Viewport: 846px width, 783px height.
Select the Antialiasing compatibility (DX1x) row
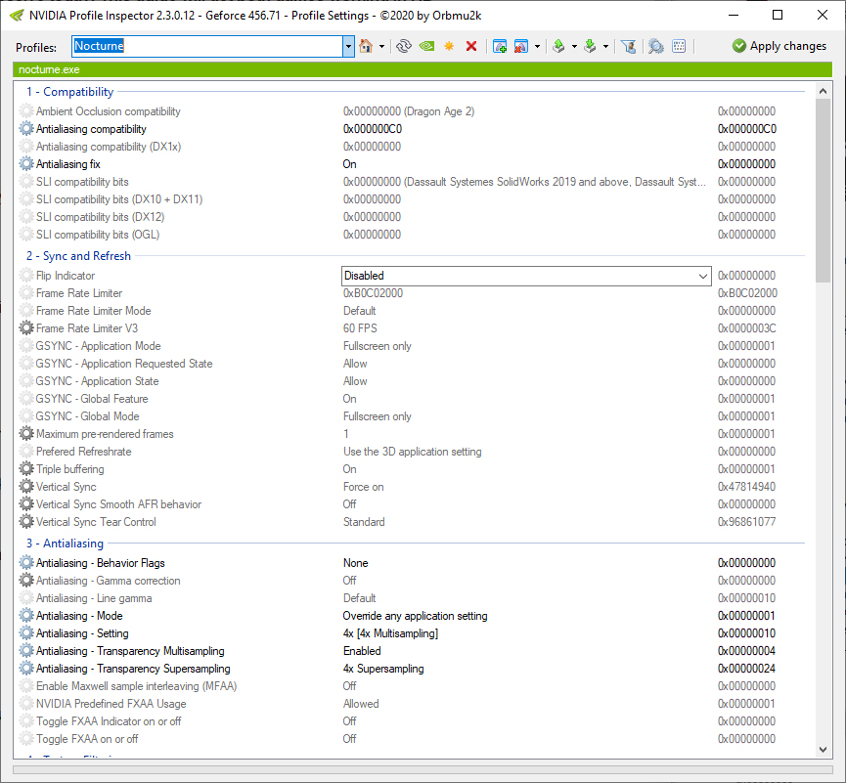click(x=413, y=147)
